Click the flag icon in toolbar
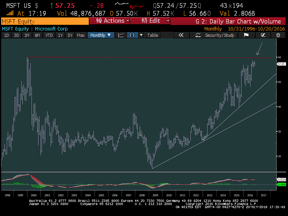 (x=246, y=35)
